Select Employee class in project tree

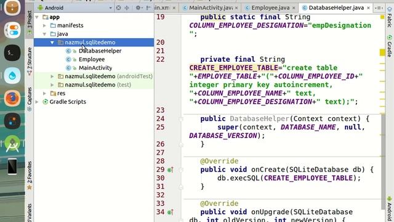tap(92, 59)
